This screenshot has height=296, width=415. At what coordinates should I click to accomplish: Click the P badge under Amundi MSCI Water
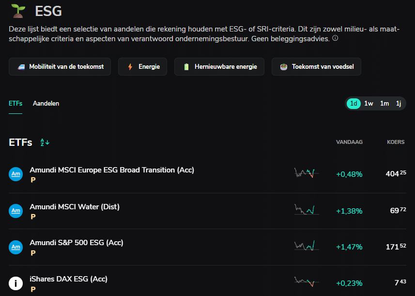33,217
